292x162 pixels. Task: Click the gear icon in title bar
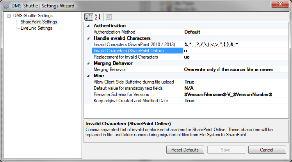click(5, 6)
